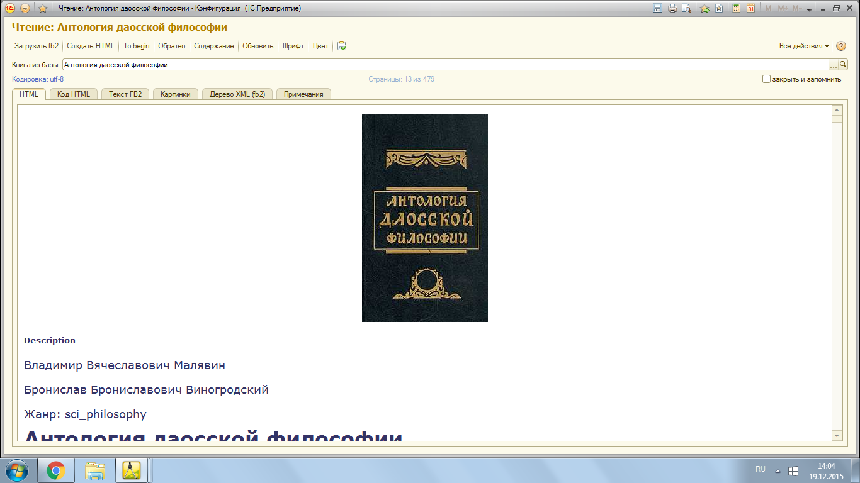Image resolution: width=860 pixels, height=483 pixels.
Task: Click the Обратно command
Action: click(172, 46)
